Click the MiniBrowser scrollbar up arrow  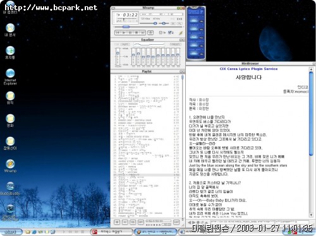tap(311, 69)
